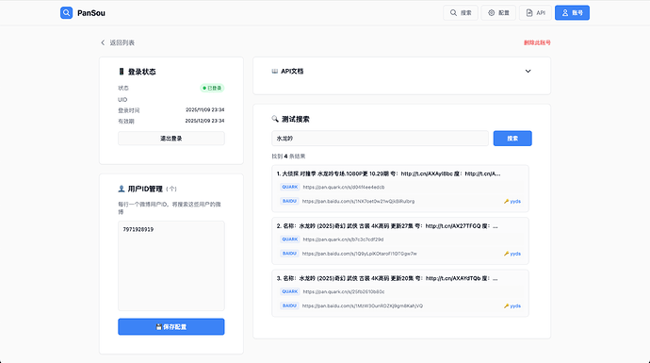Click the QUARK badge in result 3
650x363 pixels.
tap(290, 291)
